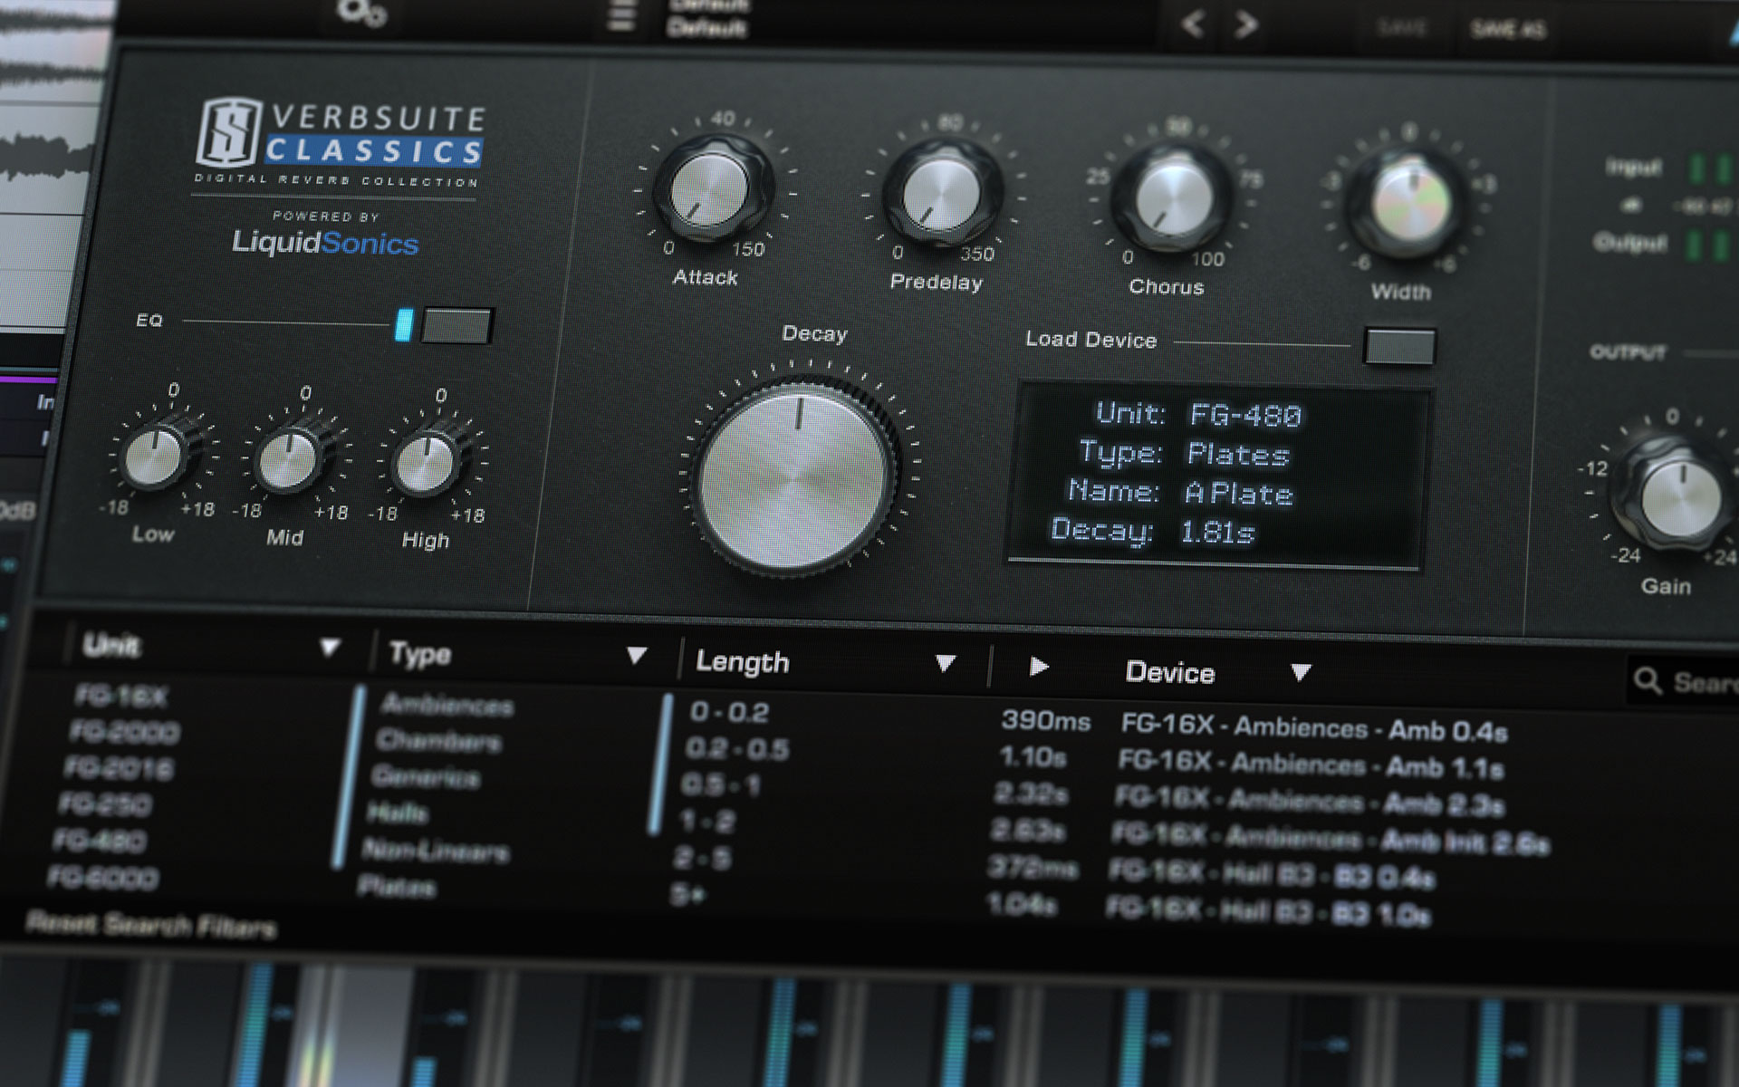Select length range 0 - 0.2
This screenshot has height=1087, width=1739.
click(x=729, y=712)
